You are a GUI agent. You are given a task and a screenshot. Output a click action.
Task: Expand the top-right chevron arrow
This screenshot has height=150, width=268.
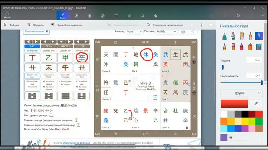pyautogui.click(x=263, y=16)
